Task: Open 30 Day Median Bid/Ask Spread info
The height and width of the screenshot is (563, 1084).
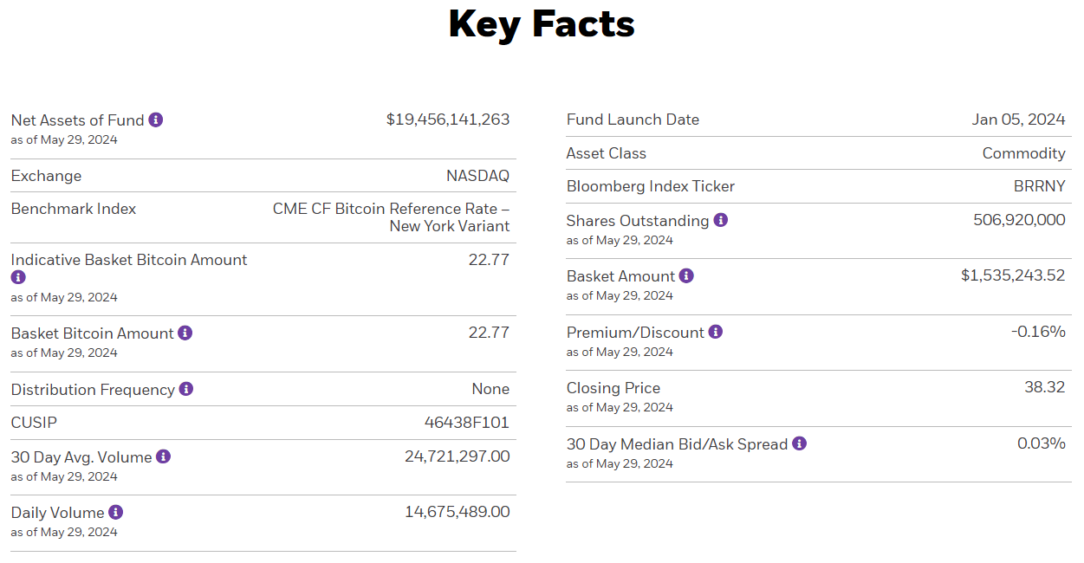Action: (x=799, y=443)
